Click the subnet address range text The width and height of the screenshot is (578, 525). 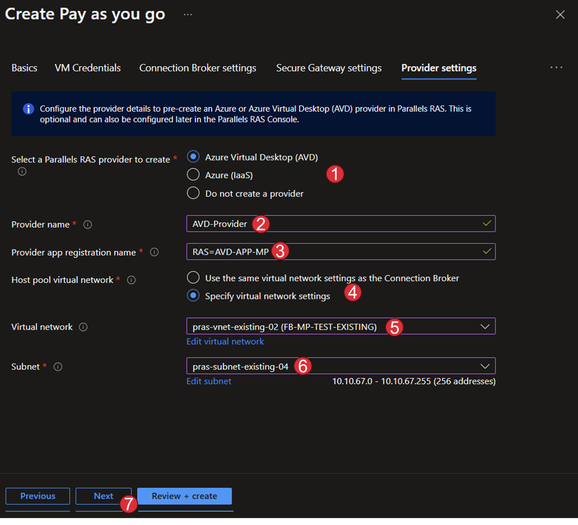414,381
